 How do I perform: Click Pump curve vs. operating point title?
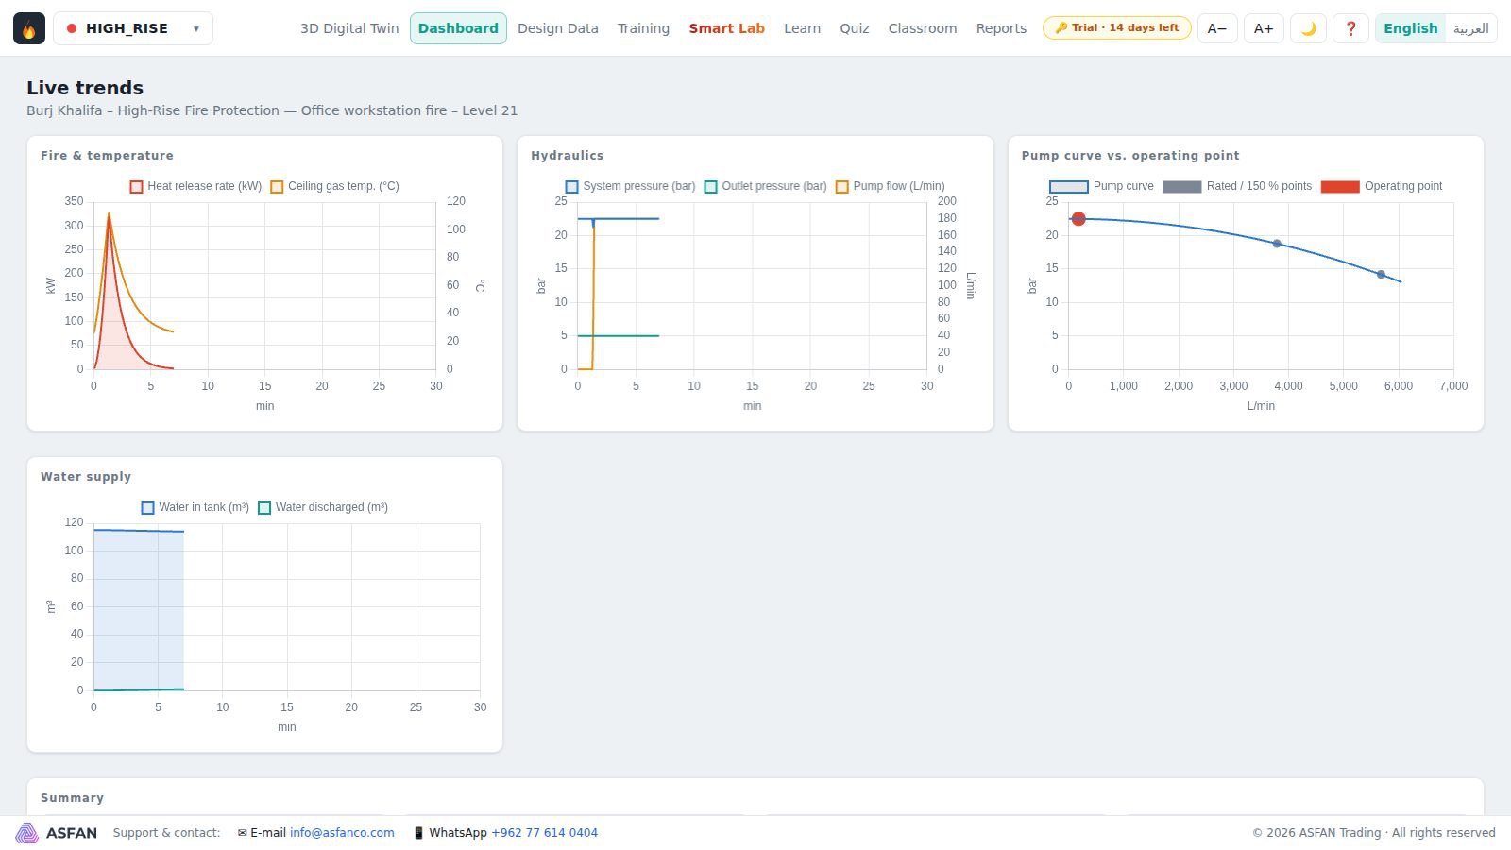[1130, 156]
